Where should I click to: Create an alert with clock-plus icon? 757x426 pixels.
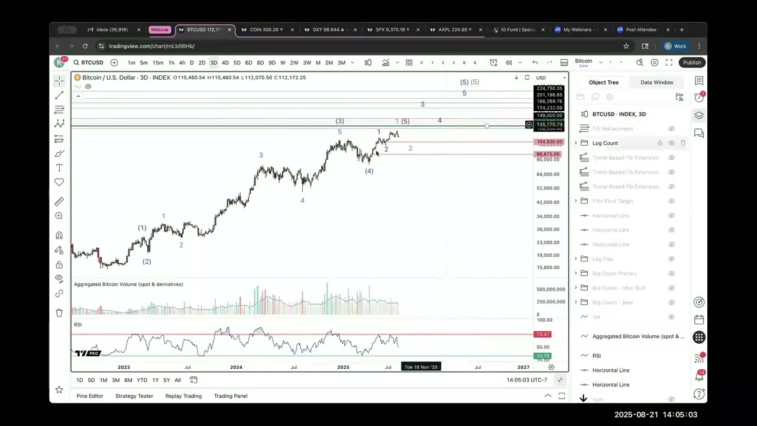(x=494, y=63)
